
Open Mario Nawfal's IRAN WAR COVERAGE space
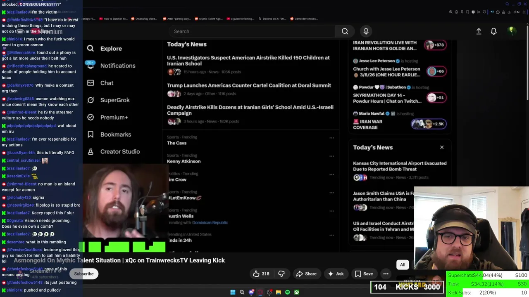399,121
